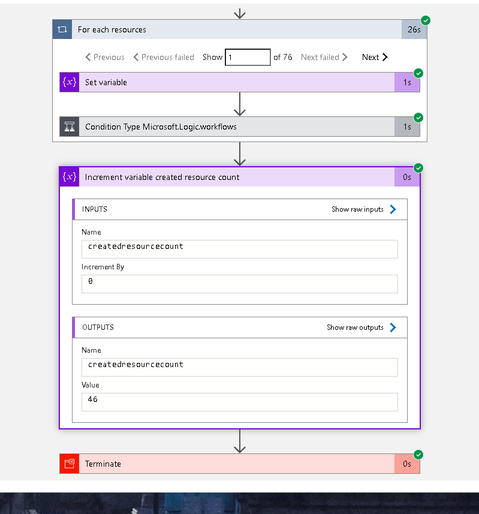Click the red Terminate action icon
This screenshot has height=514, width=479.
pyautogui.click(x=70, y=464)
